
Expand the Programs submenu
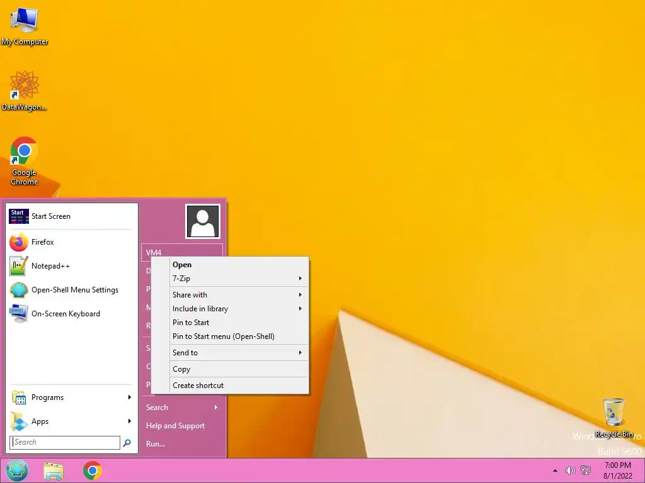click(71, 397)
